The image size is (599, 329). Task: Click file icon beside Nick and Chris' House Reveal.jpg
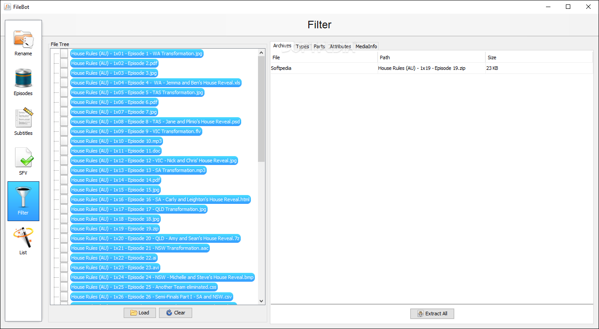coord(64,161)
